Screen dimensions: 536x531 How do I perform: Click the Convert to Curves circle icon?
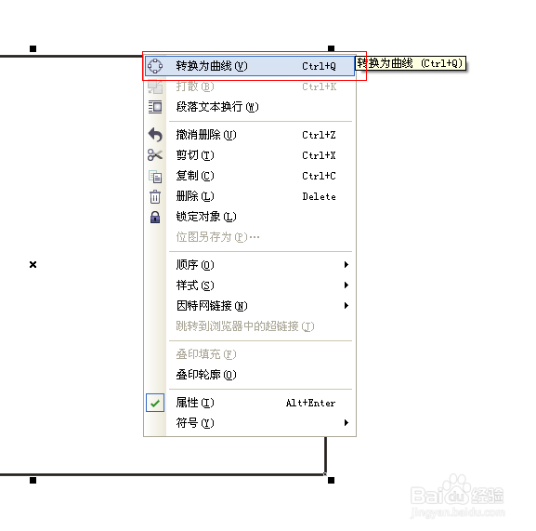[x=155, y=66]
